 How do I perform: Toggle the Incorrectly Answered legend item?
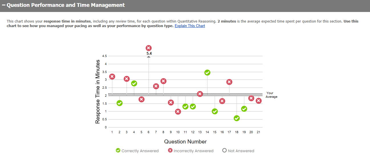[x=190, y=151]
